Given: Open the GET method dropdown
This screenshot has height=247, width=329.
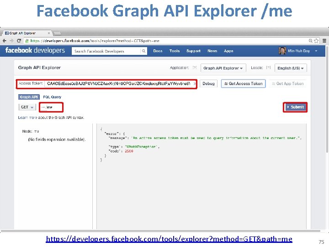Looking at the screenshot, I should (27, 107).
